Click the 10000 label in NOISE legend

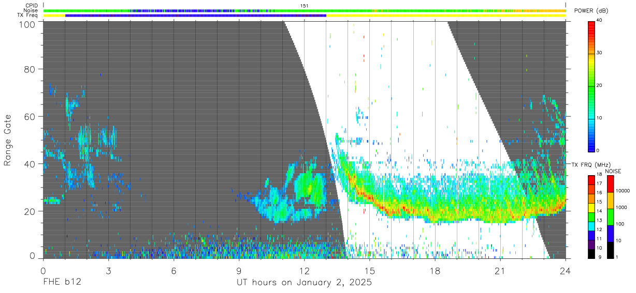pyautogui.click(x=622, y=191)
